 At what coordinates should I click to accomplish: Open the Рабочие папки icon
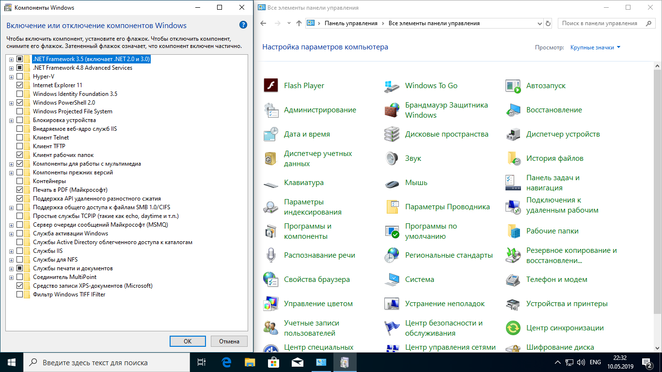(x=513, y=231)
